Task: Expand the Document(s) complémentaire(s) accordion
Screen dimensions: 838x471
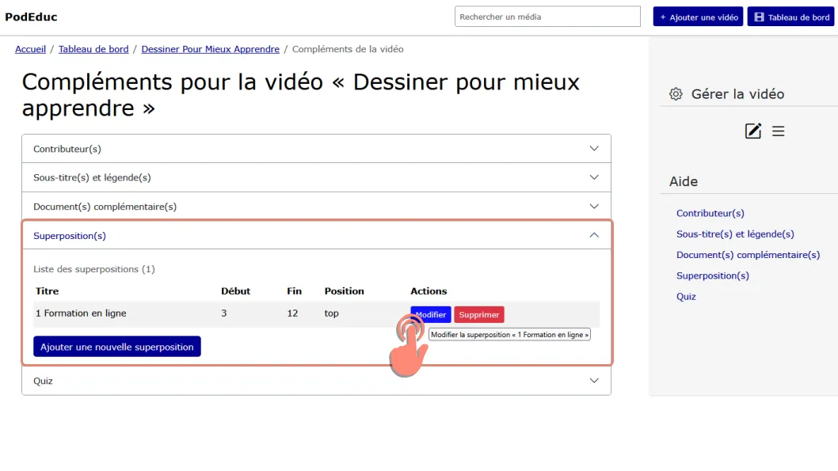Action: [316, 206]
